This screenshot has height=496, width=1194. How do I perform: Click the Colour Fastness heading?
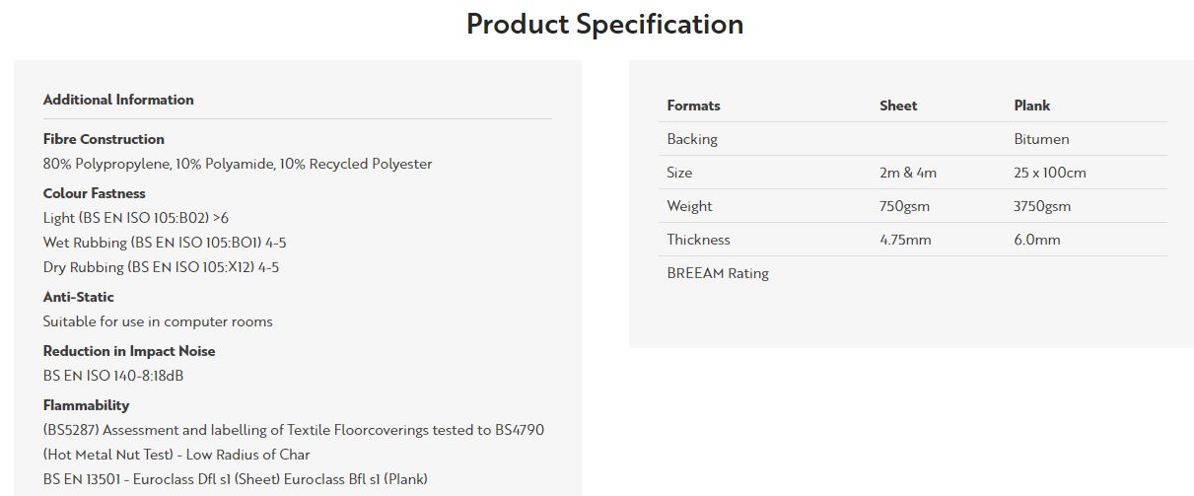pyautogui.click(x=95, y=193)
